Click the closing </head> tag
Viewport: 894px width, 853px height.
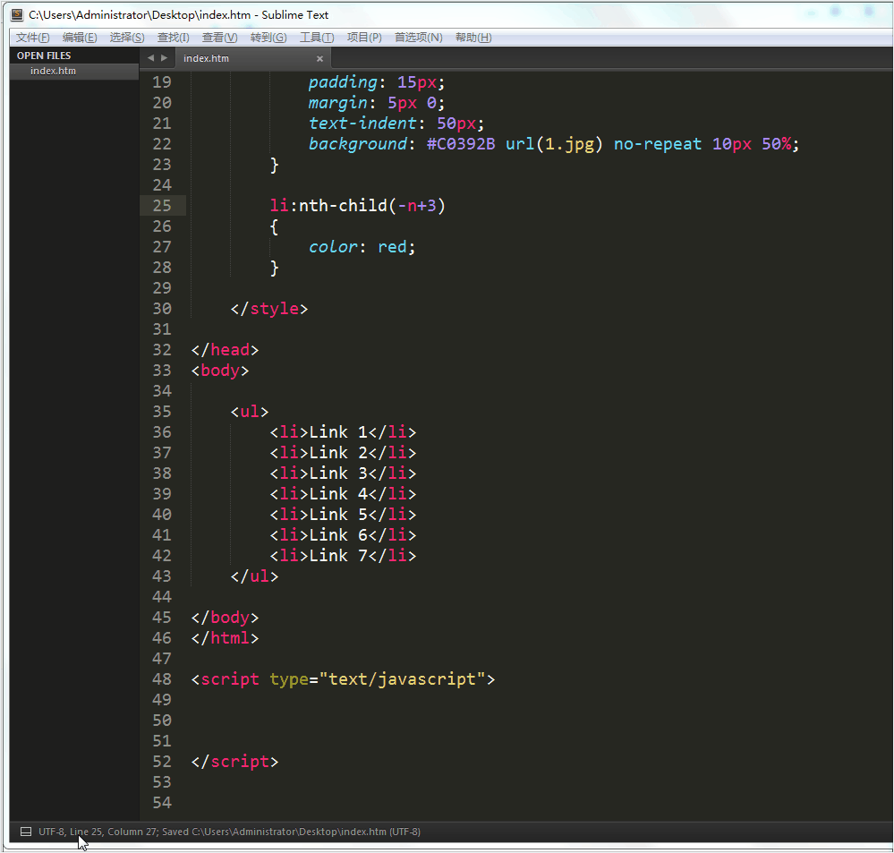coord(226,350)
